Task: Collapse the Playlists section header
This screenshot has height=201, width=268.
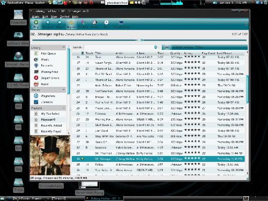Action: coord(64,108)
